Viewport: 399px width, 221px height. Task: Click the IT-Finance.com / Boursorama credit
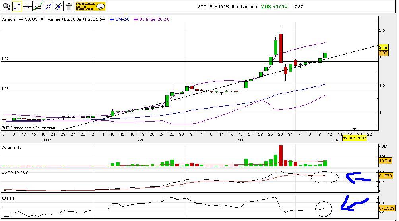pyautogui.click(x=29, y=128)
